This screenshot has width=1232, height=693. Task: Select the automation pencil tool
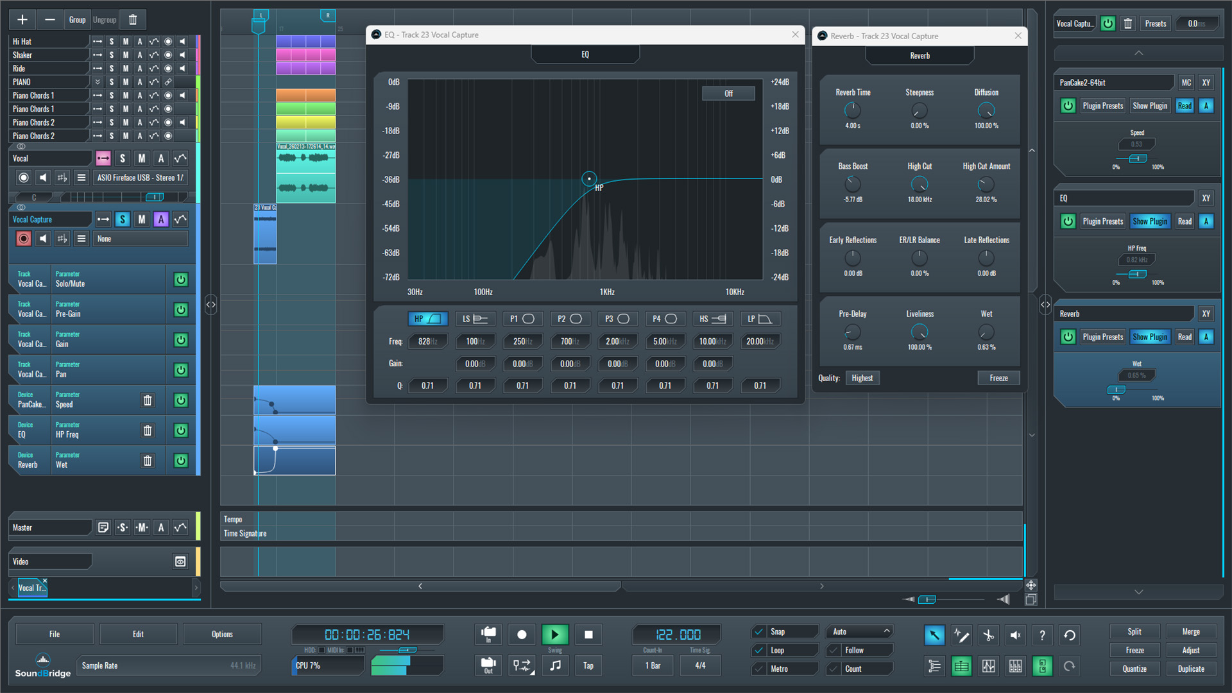pyautogui.click(x=961, y=635)
